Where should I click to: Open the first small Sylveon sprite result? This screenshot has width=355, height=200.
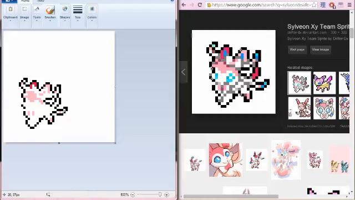tap(195, 160)
